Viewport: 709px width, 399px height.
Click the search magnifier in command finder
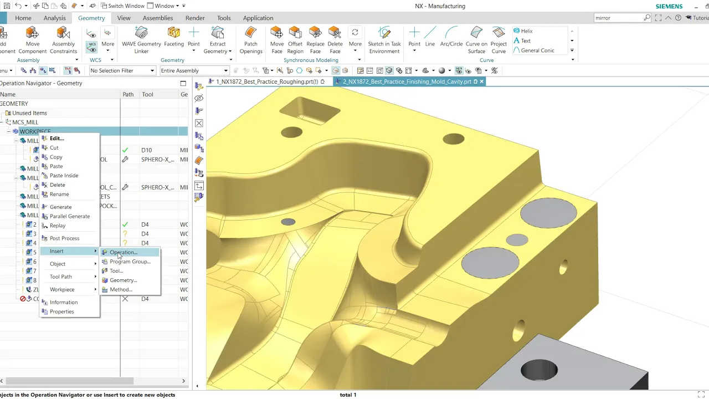647,18
